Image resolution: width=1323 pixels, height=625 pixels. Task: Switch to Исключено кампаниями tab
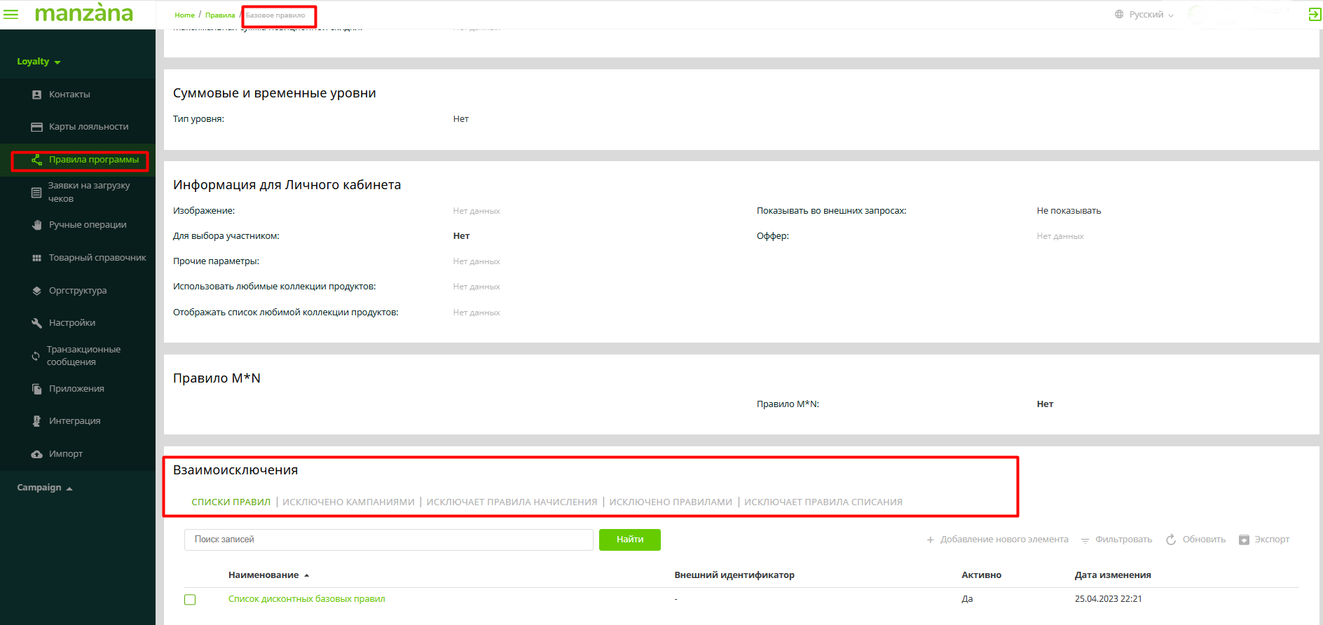pyautogui.click(x=348, y=502)
